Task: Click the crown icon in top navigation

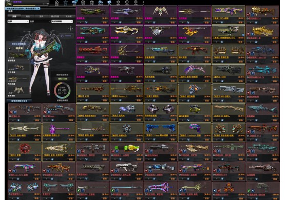Action: click(x=65, y=3)
